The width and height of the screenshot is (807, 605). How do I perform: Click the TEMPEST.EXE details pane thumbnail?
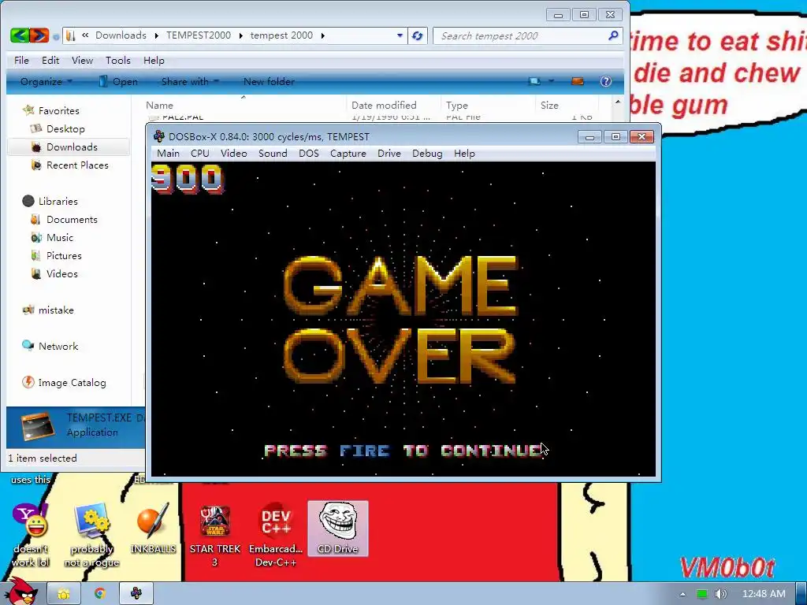[38, 426]
